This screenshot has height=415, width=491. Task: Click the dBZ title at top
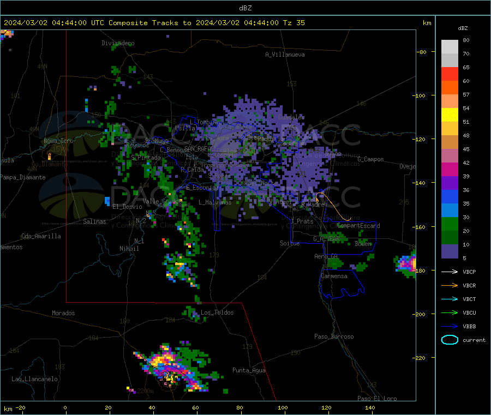[245, 8]
